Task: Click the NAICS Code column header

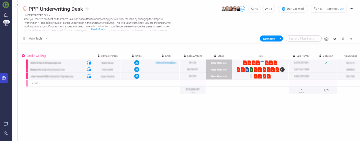Action: pos(350,56)
